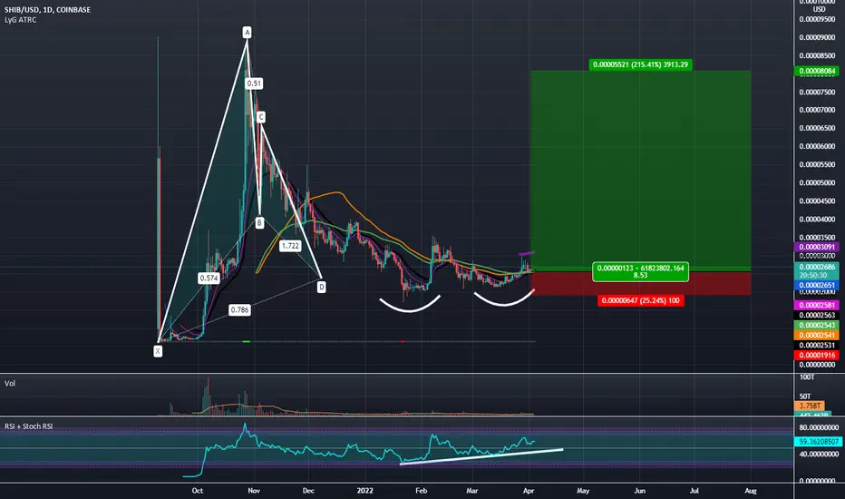The image size is (845, 499).
Task: Click pattern point label A
Action: 248,33
